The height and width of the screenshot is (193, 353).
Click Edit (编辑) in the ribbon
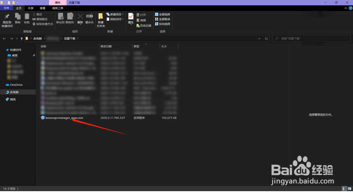[x=141, y=20]
